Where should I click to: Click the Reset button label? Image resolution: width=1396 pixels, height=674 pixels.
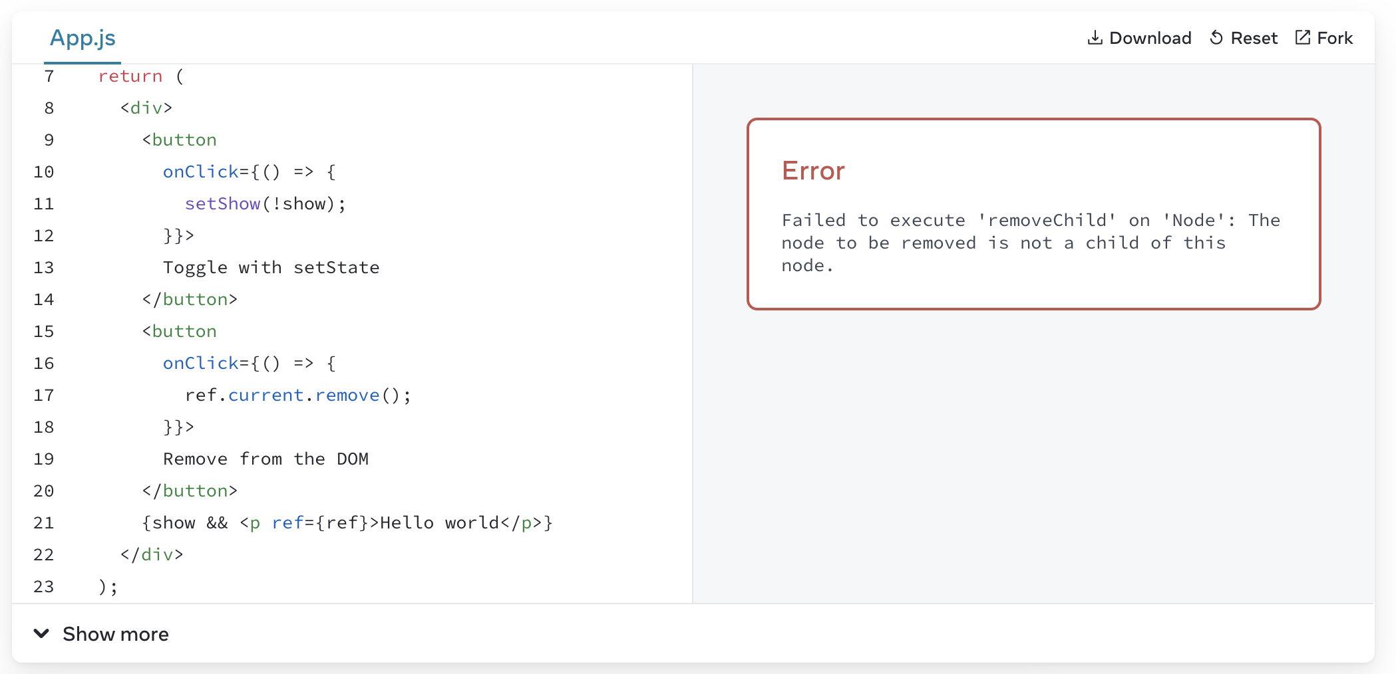(x=1254, y=38)
